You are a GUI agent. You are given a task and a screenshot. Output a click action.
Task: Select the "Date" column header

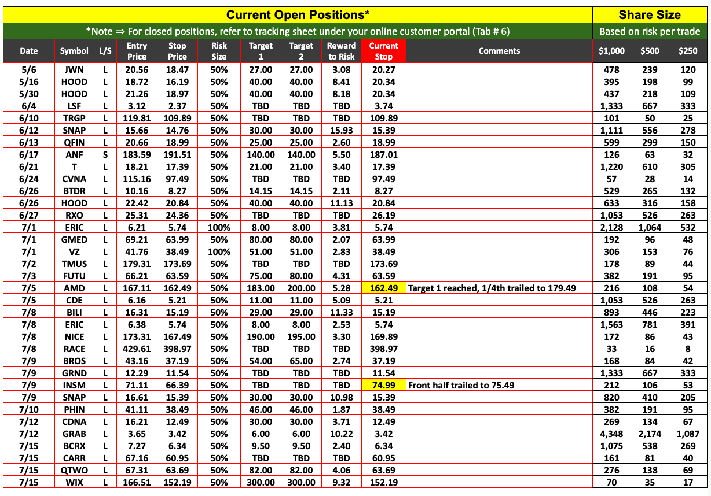(x=29, y=51)
